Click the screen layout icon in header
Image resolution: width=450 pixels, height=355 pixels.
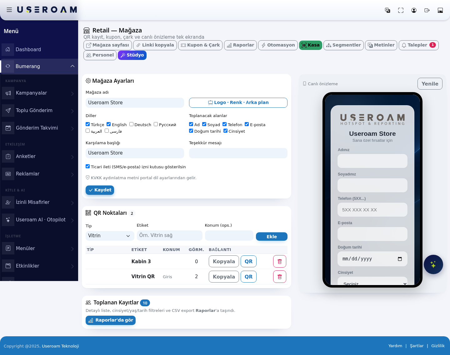[440, 10]
